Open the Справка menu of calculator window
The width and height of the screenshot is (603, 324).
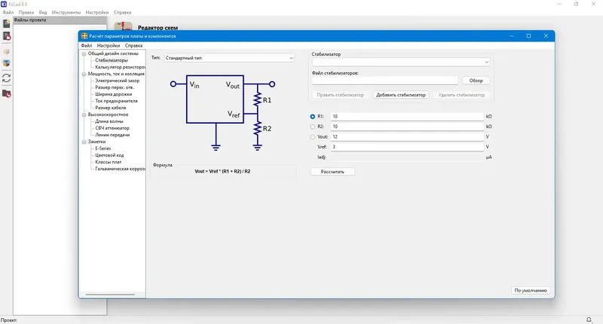133,45
